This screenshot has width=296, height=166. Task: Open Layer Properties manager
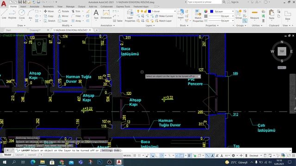130,16
